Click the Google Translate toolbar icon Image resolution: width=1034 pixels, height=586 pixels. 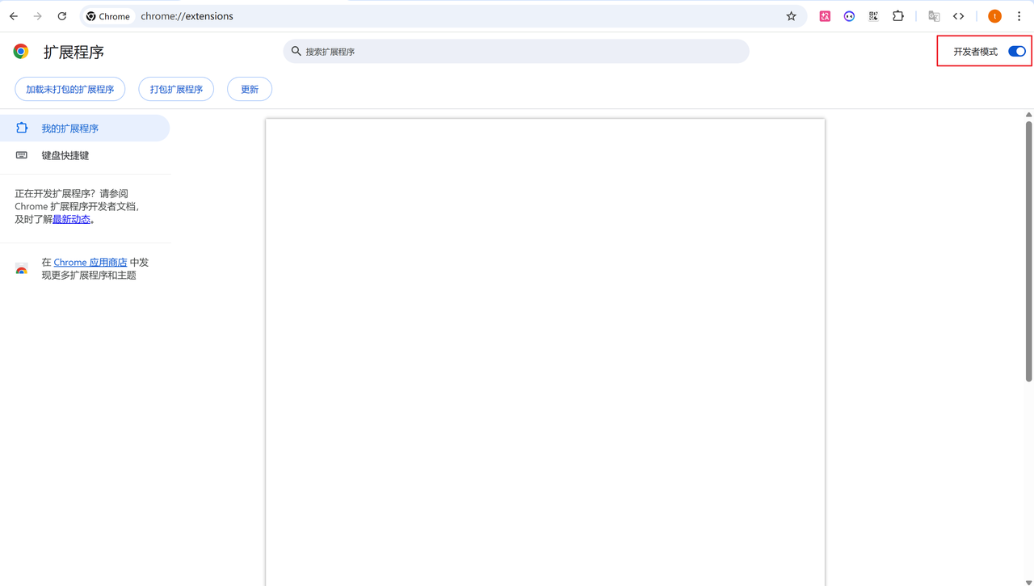[934, 16]
